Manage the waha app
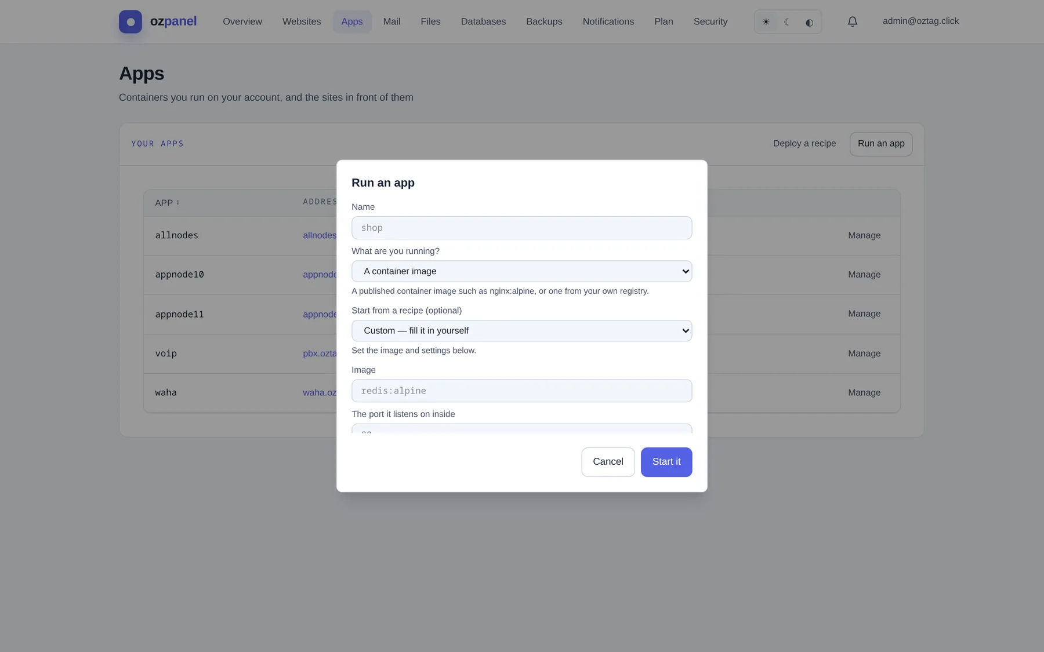Viewport: 1044px width, 652px height. point(864,393)
